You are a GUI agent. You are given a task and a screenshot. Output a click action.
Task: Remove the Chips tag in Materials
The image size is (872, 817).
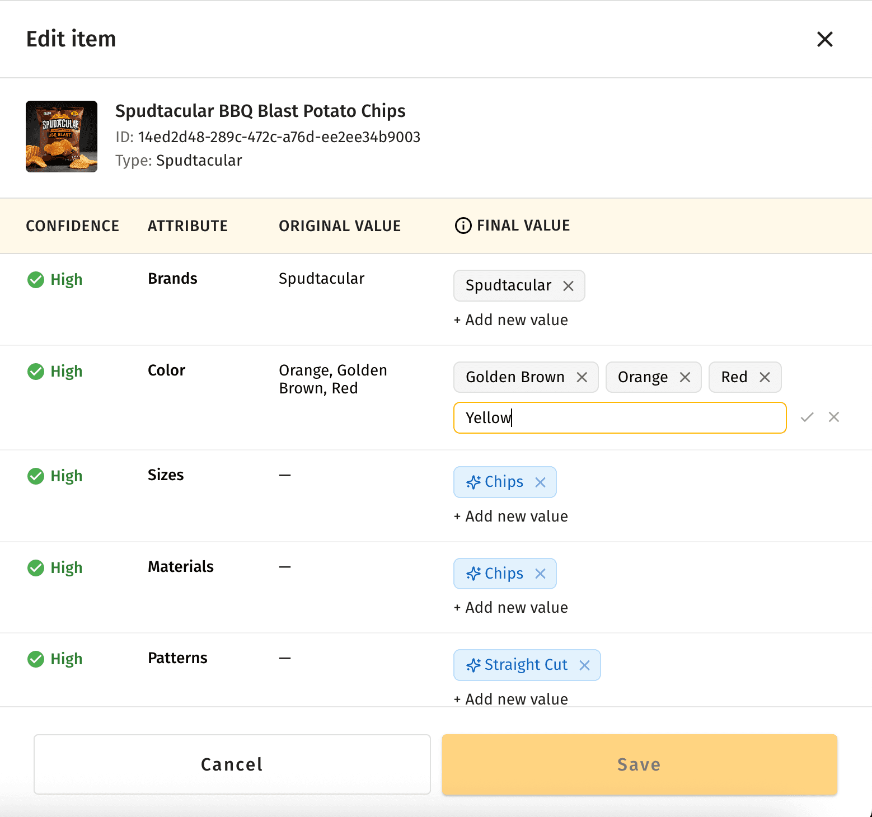pyautogui.click(x=540, y=574)
